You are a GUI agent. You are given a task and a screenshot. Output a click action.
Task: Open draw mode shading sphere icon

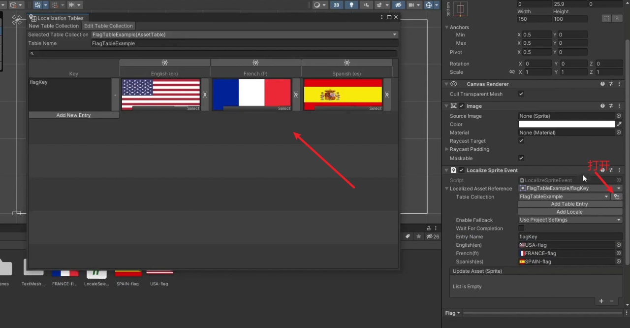click(317, 5)
